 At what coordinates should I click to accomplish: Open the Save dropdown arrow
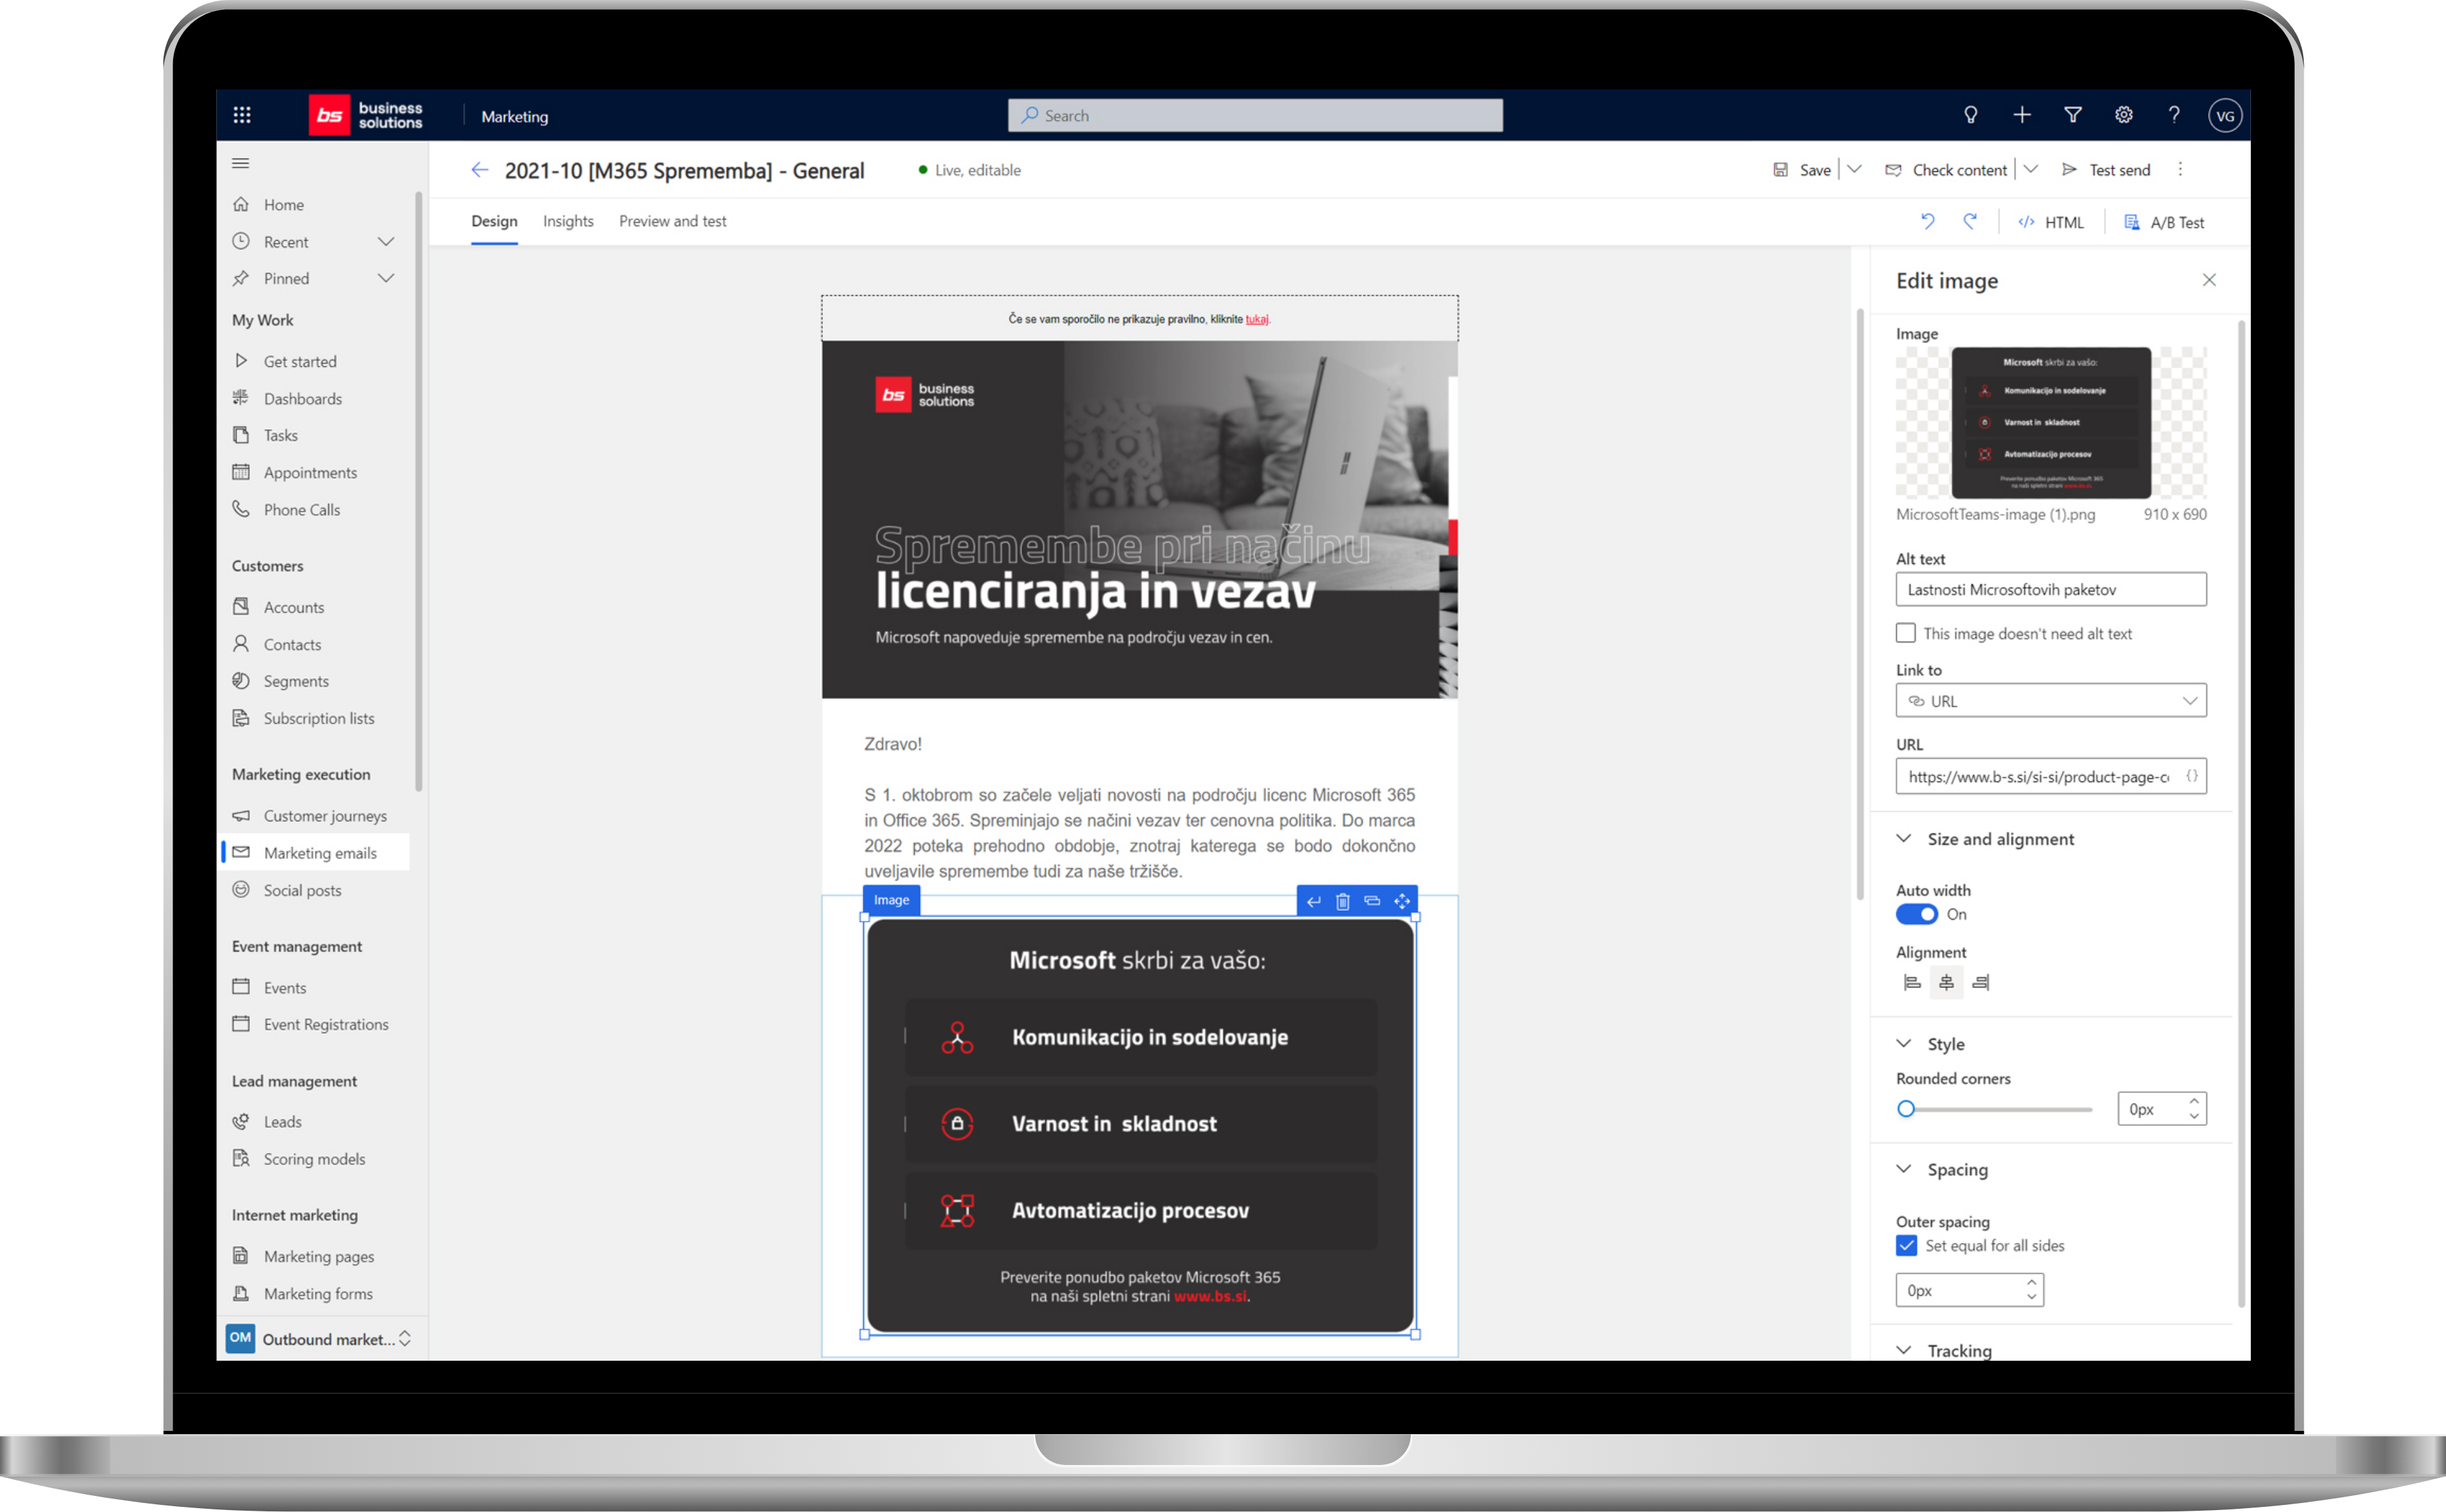tap(1854, 169)
